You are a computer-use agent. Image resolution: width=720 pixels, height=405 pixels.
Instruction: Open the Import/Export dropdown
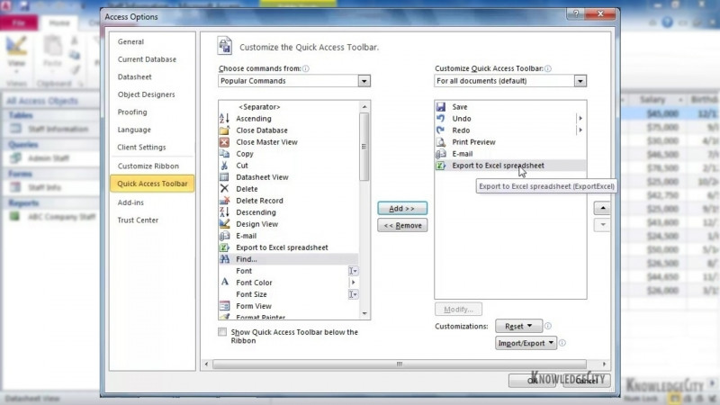526,343
